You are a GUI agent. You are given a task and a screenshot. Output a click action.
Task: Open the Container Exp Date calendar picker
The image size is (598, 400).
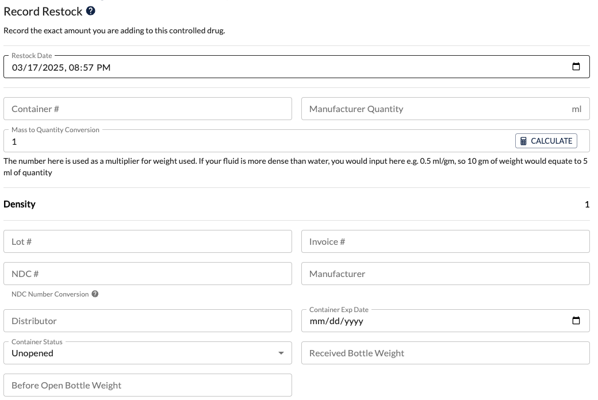(576, 321)
